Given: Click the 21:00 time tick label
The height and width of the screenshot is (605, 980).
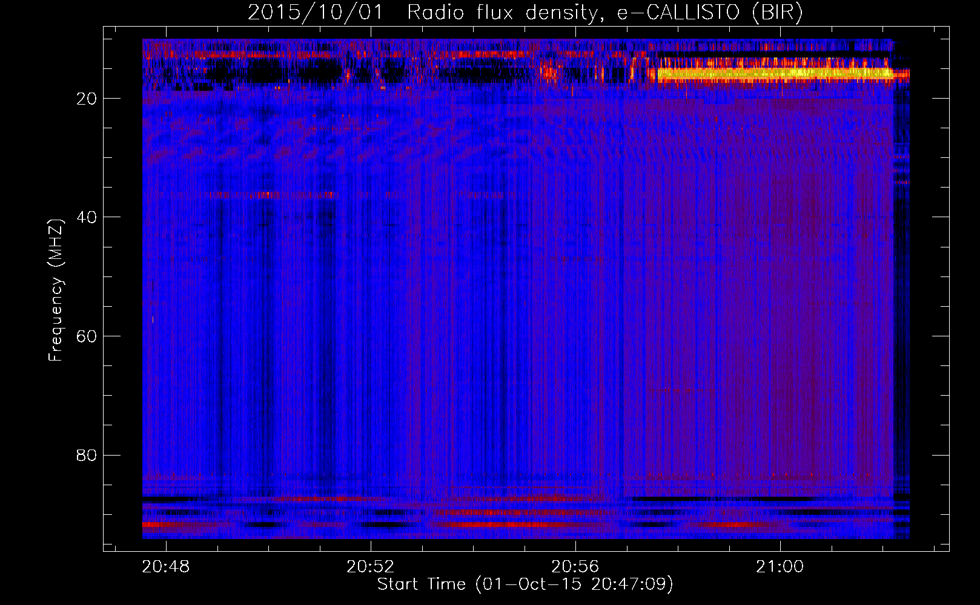Looking at the screenshot, I should click(780, 566).
